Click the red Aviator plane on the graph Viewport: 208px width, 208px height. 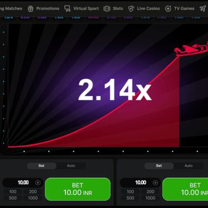[191, 49]
